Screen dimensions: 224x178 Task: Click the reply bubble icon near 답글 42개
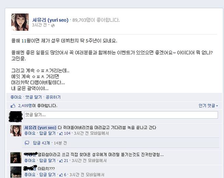coord(27,143)
